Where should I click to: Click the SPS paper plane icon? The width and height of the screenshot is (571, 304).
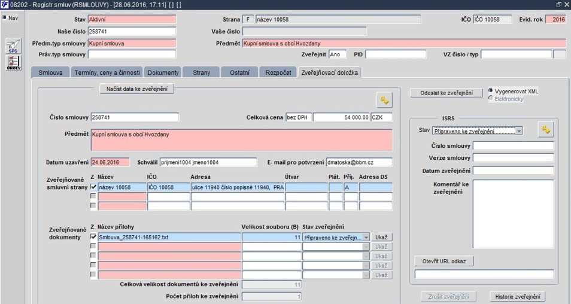(x=14, y=46)
